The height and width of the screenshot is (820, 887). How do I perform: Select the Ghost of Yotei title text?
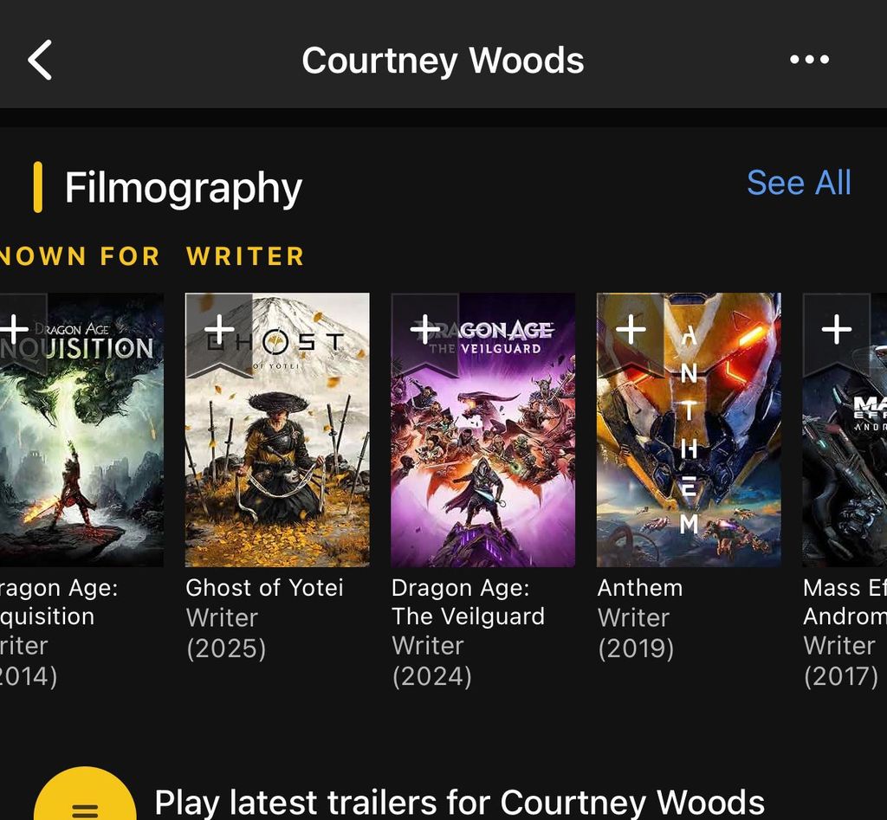(x=265, y=588)
